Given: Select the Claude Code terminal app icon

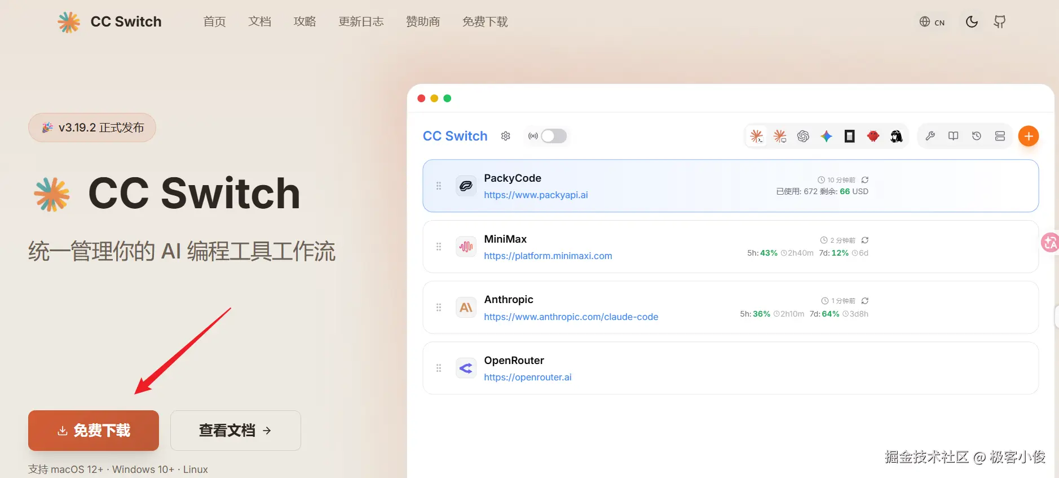Looking at the screenshot, I should coord(757,136).
